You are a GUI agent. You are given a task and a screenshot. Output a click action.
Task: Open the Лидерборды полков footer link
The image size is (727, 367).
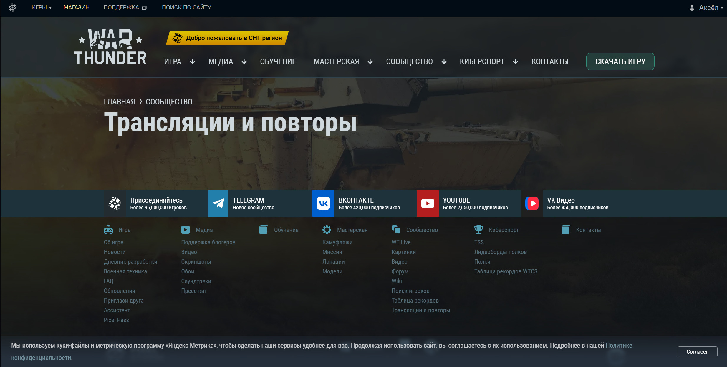[501, 252]
